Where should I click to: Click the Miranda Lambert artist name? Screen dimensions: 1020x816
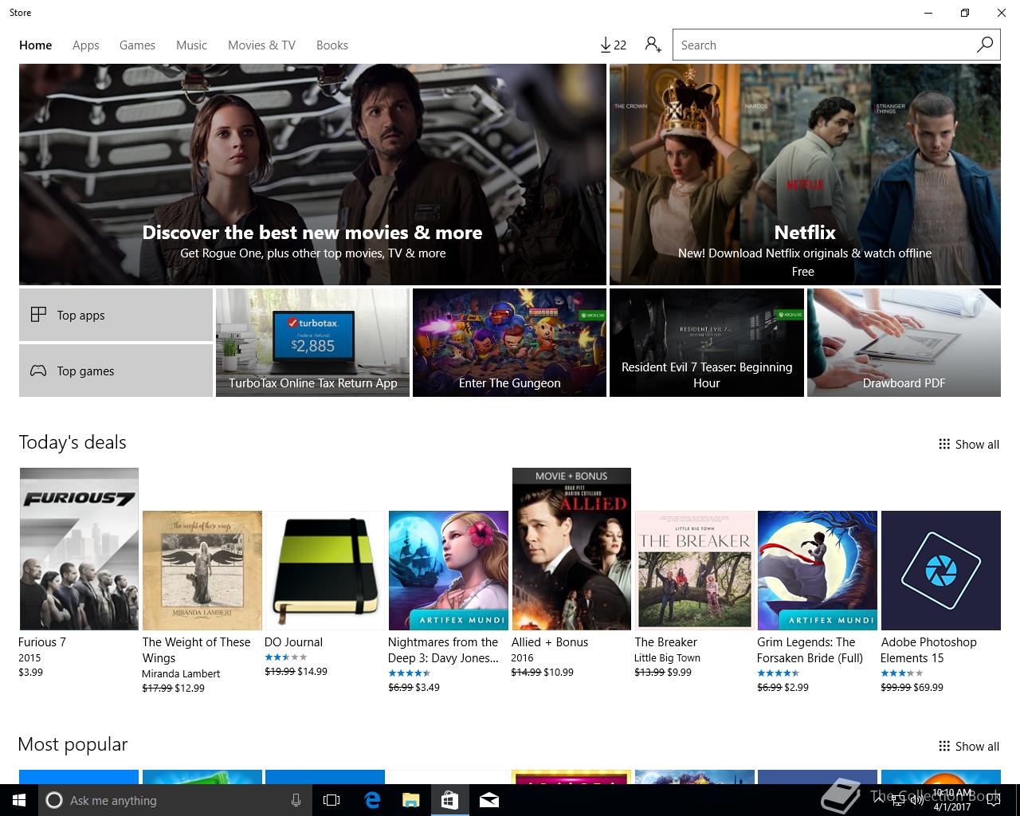pos(181,673)
